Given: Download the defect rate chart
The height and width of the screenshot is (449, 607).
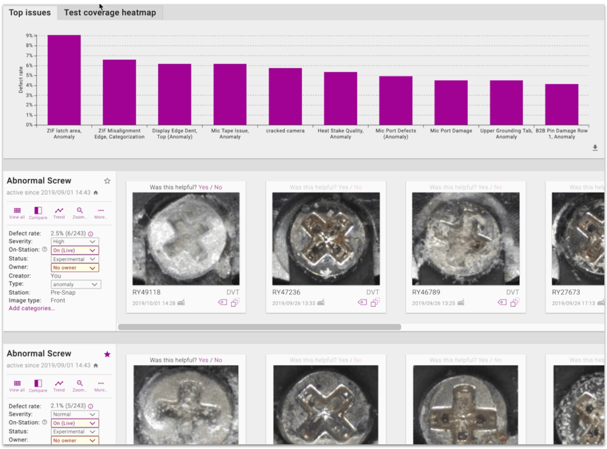Looking at the screenshot, I should click(595, 148).
